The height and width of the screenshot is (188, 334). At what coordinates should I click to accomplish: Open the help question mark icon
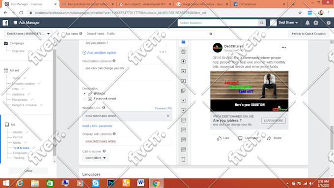pyautogui.click(x=329, y=23)
